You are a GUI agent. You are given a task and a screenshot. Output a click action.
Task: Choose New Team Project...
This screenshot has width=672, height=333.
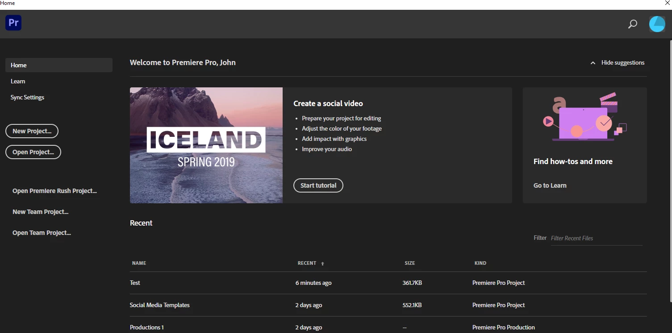(40, 212)
